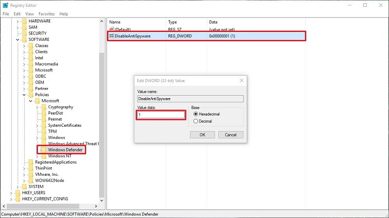Click the tree scroll up arrow
Screen dimensions: 389x218
pyautogui.click(x=102, y=21)
